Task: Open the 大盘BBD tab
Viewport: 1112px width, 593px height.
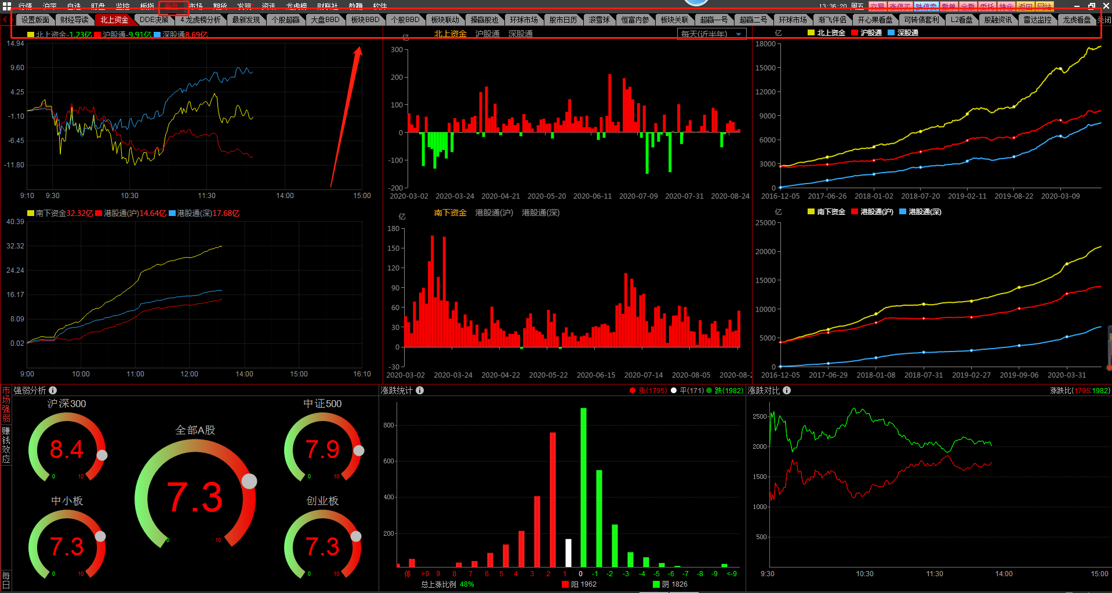Action: [x=325, y=20]
